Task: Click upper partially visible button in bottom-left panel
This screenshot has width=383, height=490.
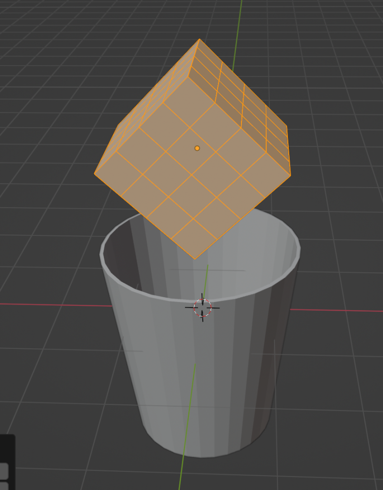Action: (4, 471)
